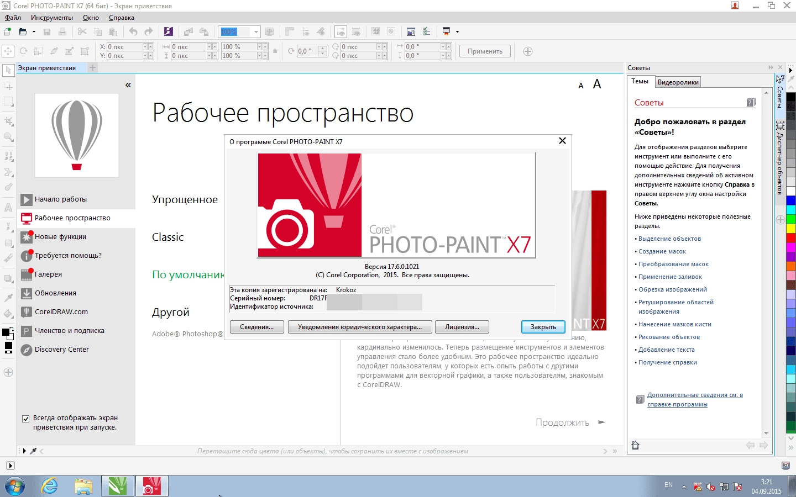Open File Explorer from the taskbar
The image size is (796, 497).
coord(83,487)
